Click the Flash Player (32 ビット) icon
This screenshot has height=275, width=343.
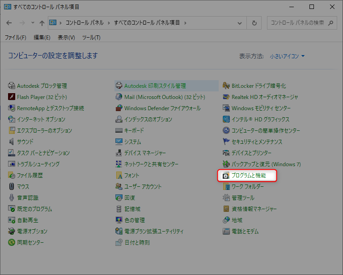pos(11,97)
